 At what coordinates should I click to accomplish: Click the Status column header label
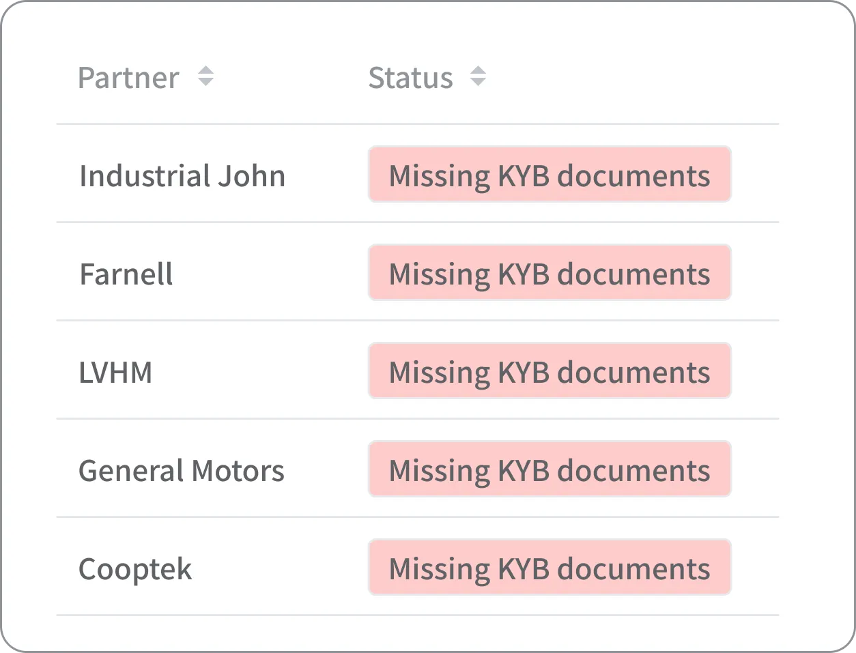tap(410, 78)
